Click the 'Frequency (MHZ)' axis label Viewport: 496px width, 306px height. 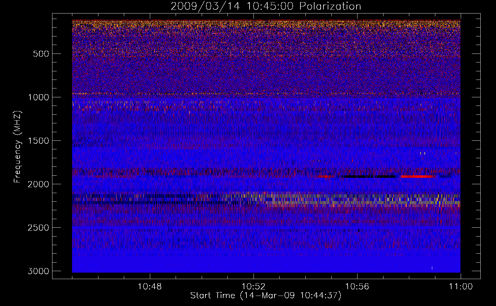[17, 147]
